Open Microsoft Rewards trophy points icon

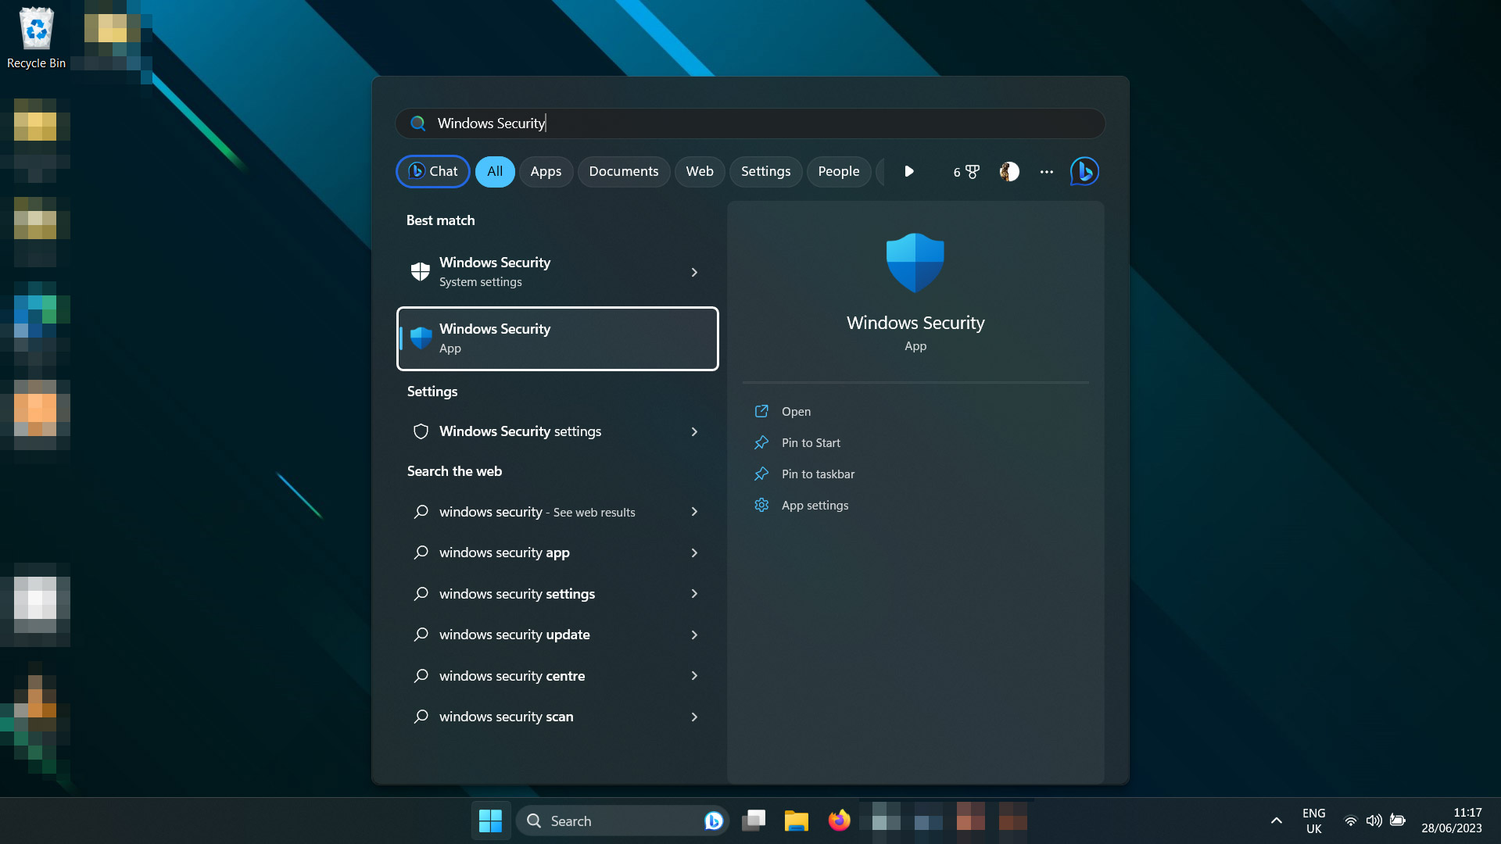pyautogui.click(x=966, y=172)
